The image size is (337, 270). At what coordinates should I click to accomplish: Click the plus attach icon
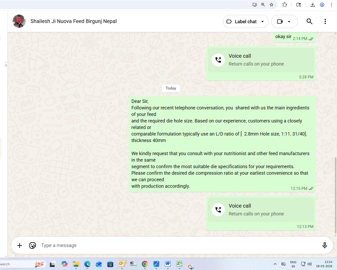20,245
